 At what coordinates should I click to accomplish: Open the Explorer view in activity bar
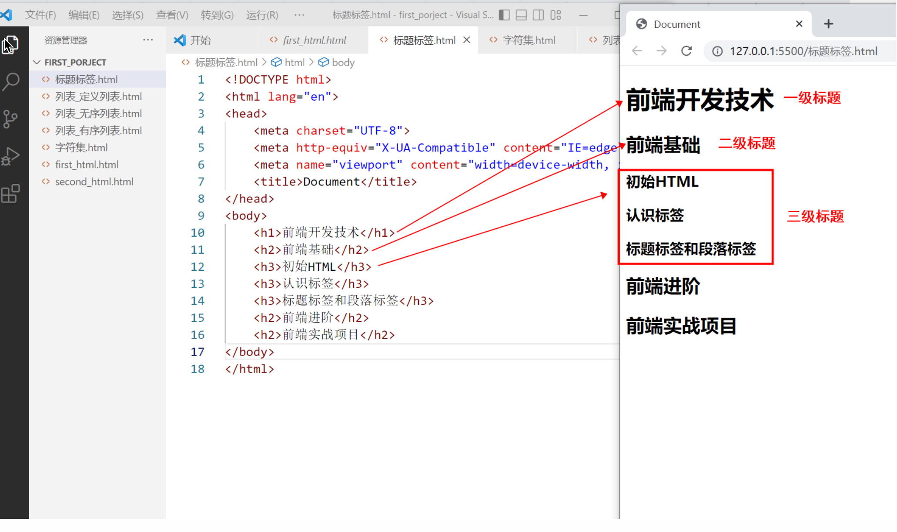point(11,45)
